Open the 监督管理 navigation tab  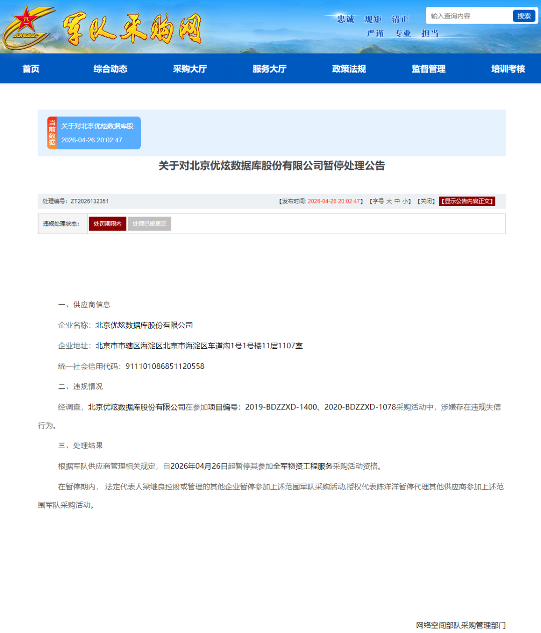[429, 69]
